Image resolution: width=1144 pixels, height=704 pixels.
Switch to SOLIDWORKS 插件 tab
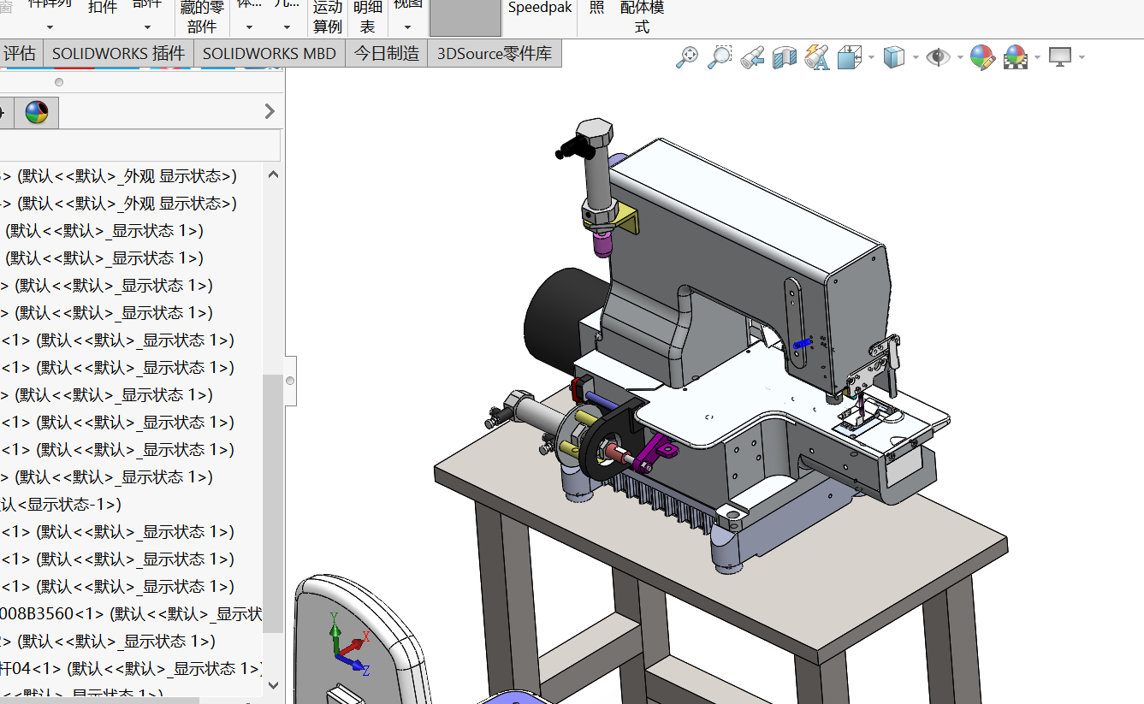pos(118,53)
